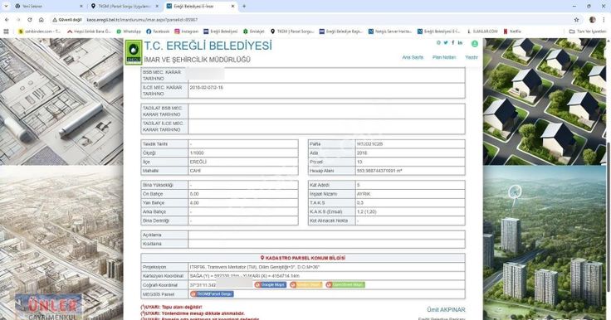Open the Netflix bookmark
611x320 pixels.
(512, 32)
